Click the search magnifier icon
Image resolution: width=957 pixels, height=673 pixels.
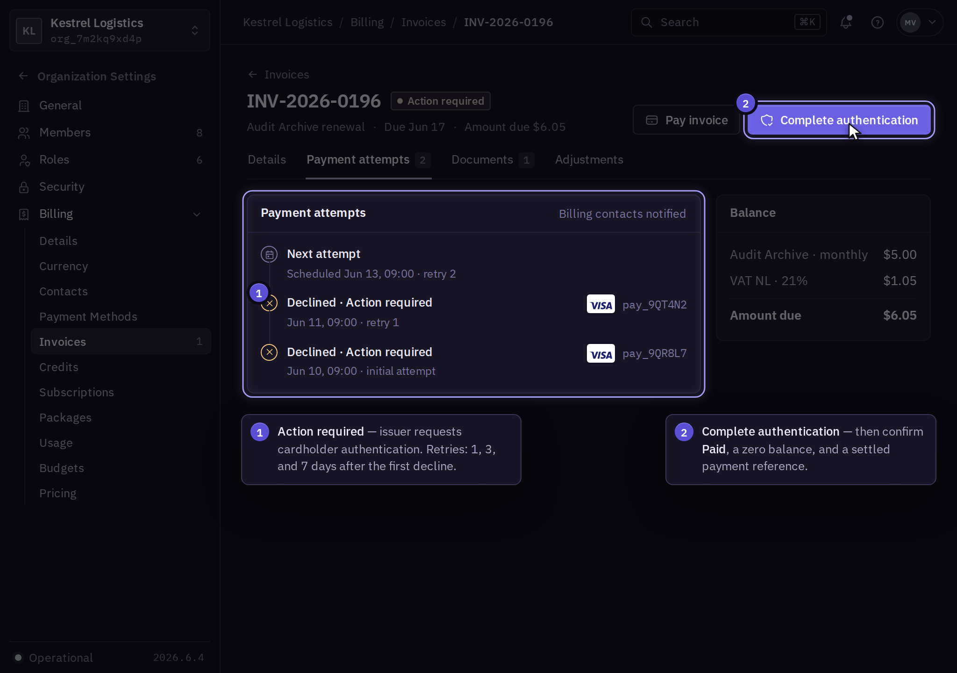click(x=646, y=22)
